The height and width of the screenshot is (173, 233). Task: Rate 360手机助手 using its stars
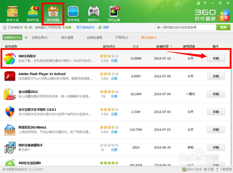(109, 56)
